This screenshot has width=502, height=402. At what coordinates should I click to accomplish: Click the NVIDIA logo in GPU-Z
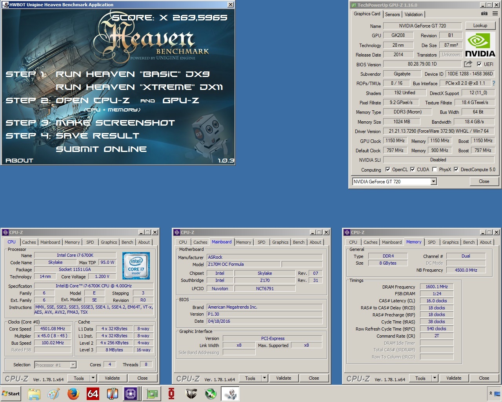(480, 45)
